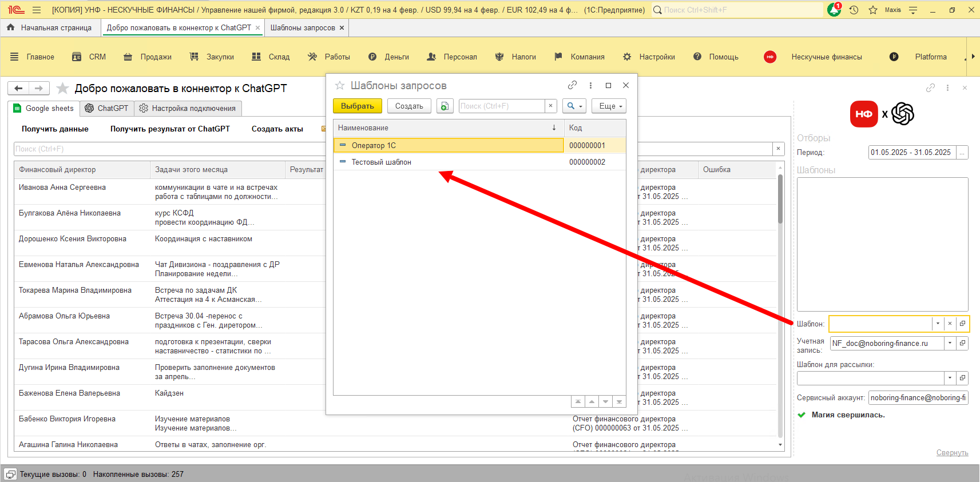Click the yellow Выбрать button
Screen dimensions: 980x482
(357, 106)
